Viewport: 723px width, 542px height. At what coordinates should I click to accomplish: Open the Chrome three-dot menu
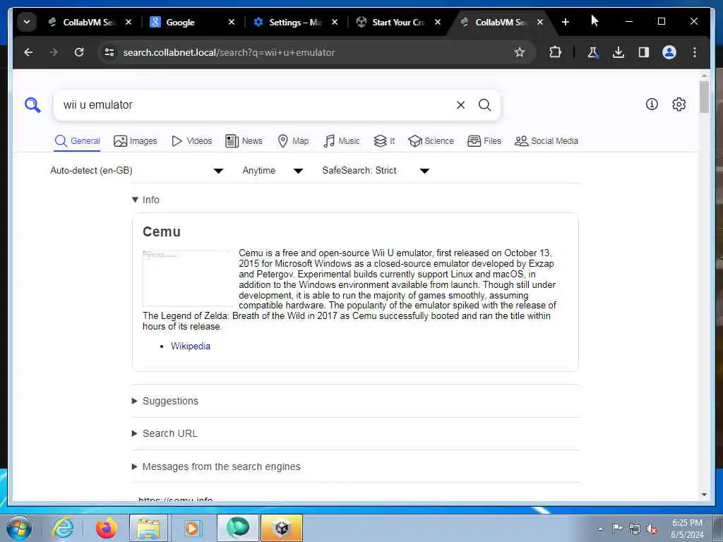point(695,52)
